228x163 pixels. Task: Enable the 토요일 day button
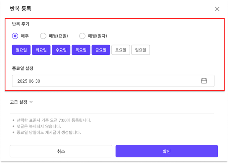tap(121, 50)
